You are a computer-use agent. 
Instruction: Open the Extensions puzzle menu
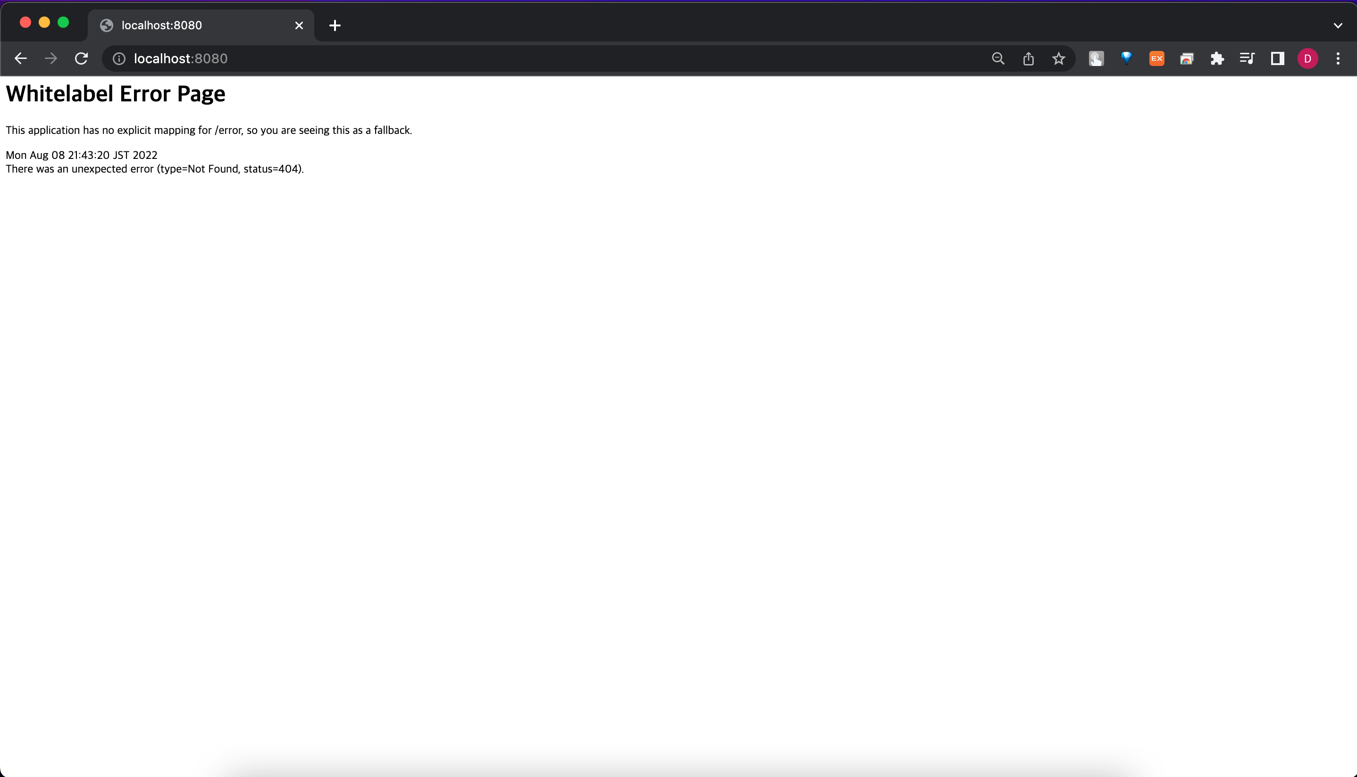[1217, 59]
